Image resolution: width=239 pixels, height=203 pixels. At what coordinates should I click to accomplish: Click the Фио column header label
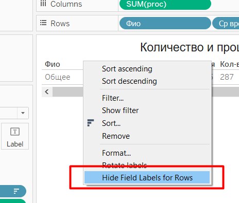click(x=53, y=64)
